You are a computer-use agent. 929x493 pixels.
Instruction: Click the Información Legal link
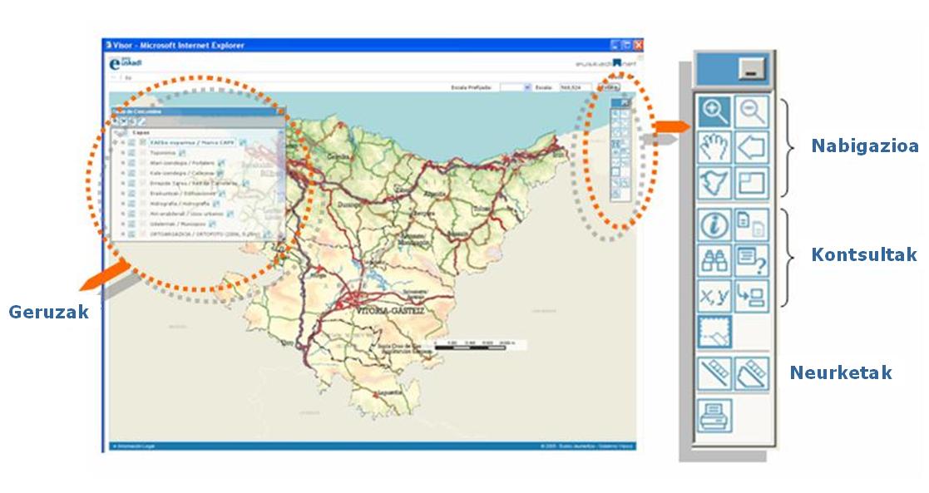(135, 447)
